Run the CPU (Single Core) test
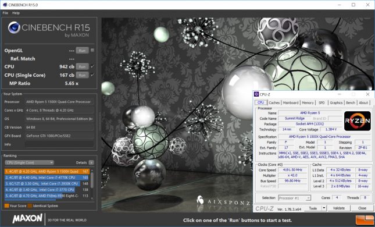 coord(82,75)
